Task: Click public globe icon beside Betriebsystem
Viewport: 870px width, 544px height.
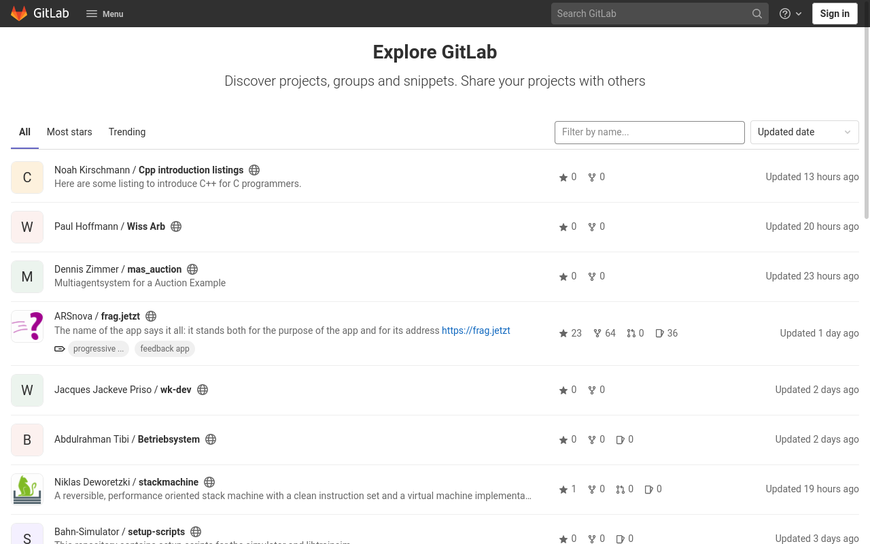Action: pyautogui.click(x=211, y=439)
